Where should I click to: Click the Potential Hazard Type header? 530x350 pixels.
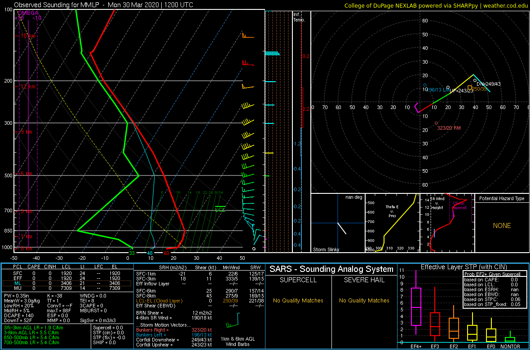[x=502, y=198]
